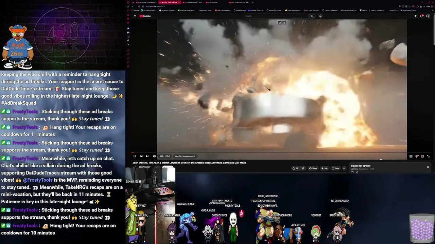Open the Discord icon in browser sidebar
Viewport: 435px width, 244px height.
(128, 33)
